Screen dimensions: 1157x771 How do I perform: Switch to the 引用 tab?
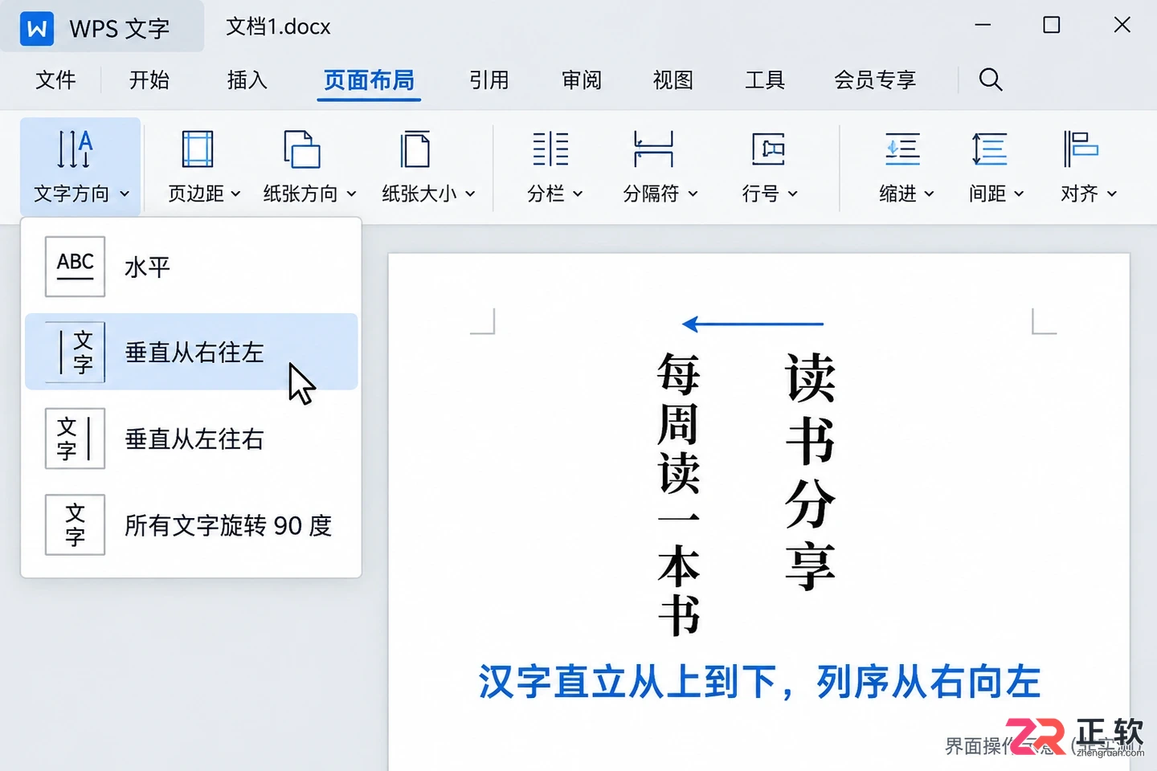[x=489, y=80]
